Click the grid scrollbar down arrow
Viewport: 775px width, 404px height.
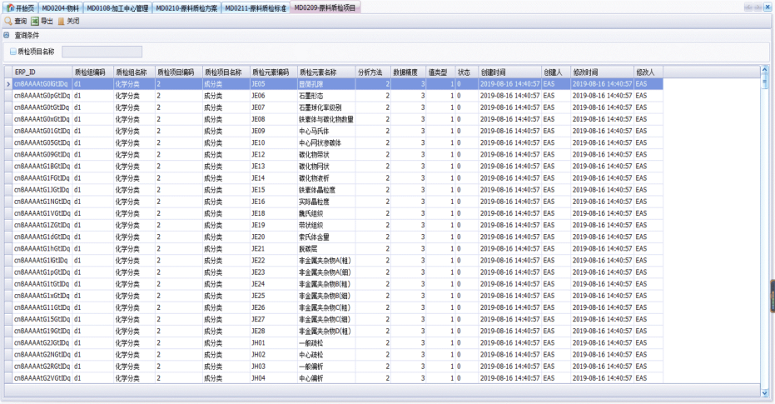(x=765, y=392)
